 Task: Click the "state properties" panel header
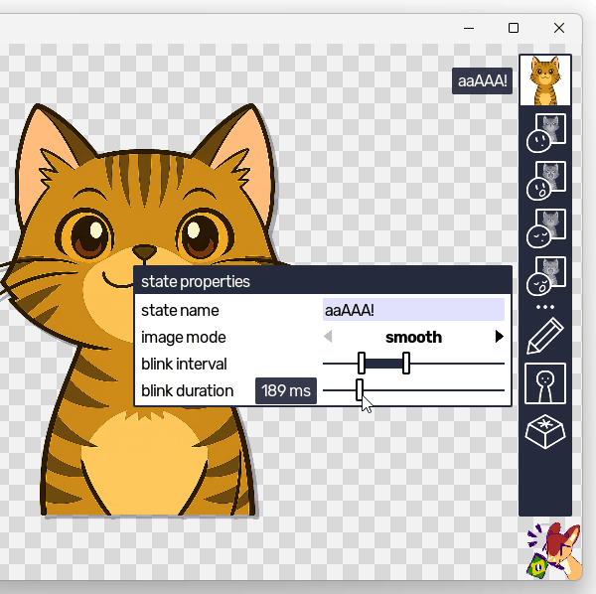tap(322, 281)
